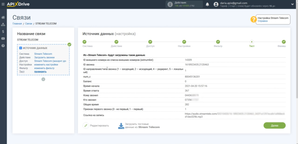Jump to the Финиш step marker
Screen dimensions: 298x144
[x=283, y=42]
